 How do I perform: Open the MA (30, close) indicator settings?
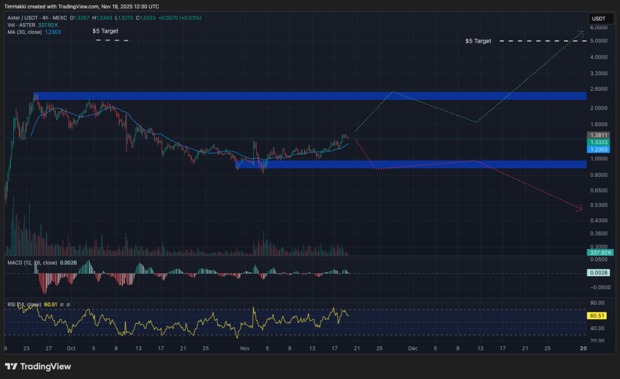24,32
